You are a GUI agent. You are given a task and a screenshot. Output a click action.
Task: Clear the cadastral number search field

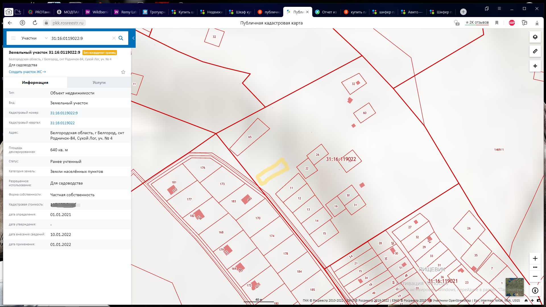tap(114, 38)
